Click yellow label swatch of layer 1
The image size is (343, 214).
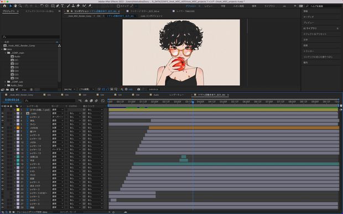click(18, 109)
